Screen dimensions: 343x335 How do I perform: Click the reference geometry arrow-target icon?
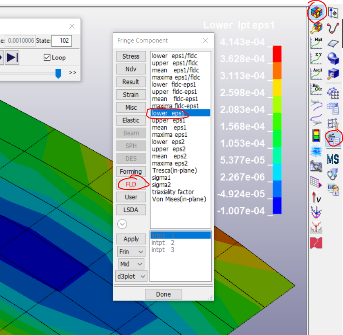click(x=333, y=13)
